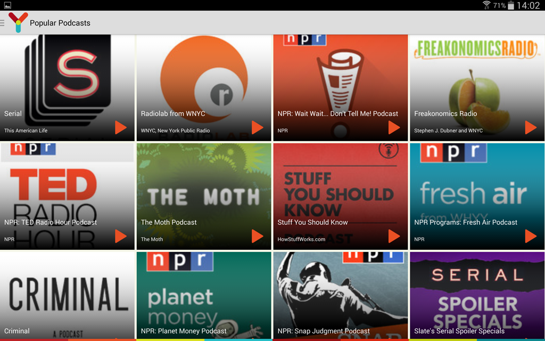Open Serial Spoiler Specials tile
This screenshot has height=341, width=545.
click(477, 295)
